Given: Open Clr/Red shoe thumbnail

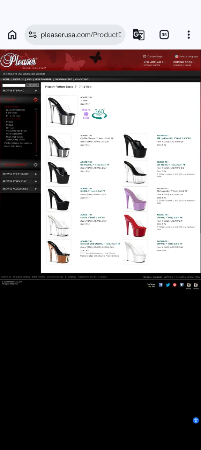Looking at the screenshot, I should pos(135,225).
